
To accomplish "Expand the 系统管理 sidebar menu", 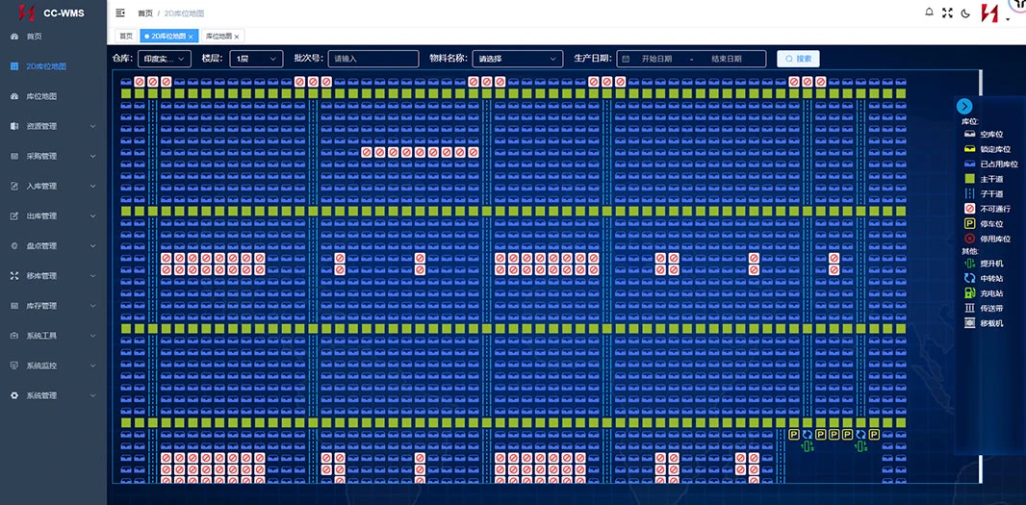I will [x=53, y=395].
